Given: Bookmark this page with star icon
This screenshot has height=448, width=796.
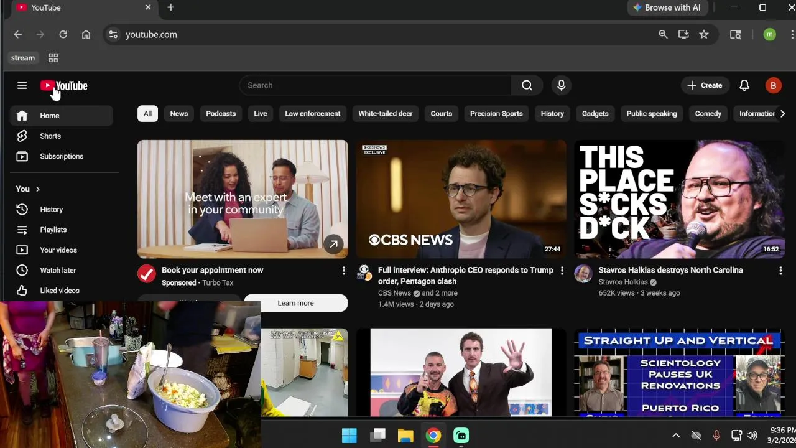Looking at the screenshot, I should (x=703, y=35).
